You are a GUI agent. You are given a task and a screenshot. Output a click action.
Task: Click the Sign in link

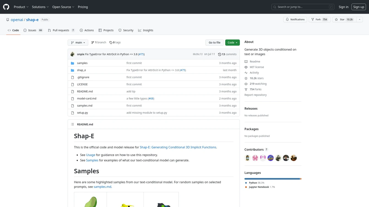[x=343, y=7]
